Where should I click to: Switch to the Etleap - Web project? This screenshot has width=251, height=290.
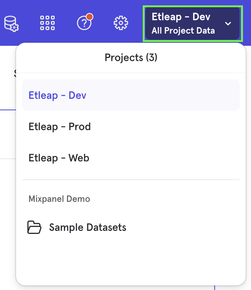pyautogui.click(x=59, y=158)
